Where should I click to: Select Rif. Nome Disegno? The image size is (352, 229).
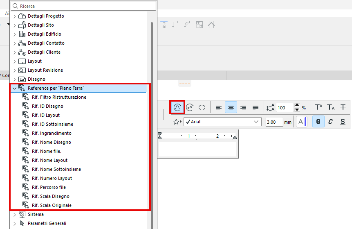(51, 142)
